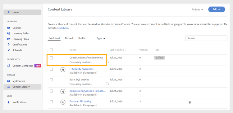Click the Learning Plans icon
This screenshot has width=233, height=113.
9,39
